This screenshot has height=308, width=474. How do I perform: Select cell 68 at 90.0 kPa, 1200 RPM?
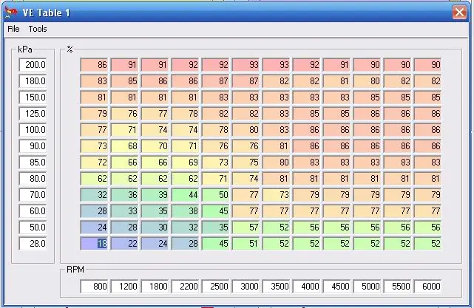(124, 146)
